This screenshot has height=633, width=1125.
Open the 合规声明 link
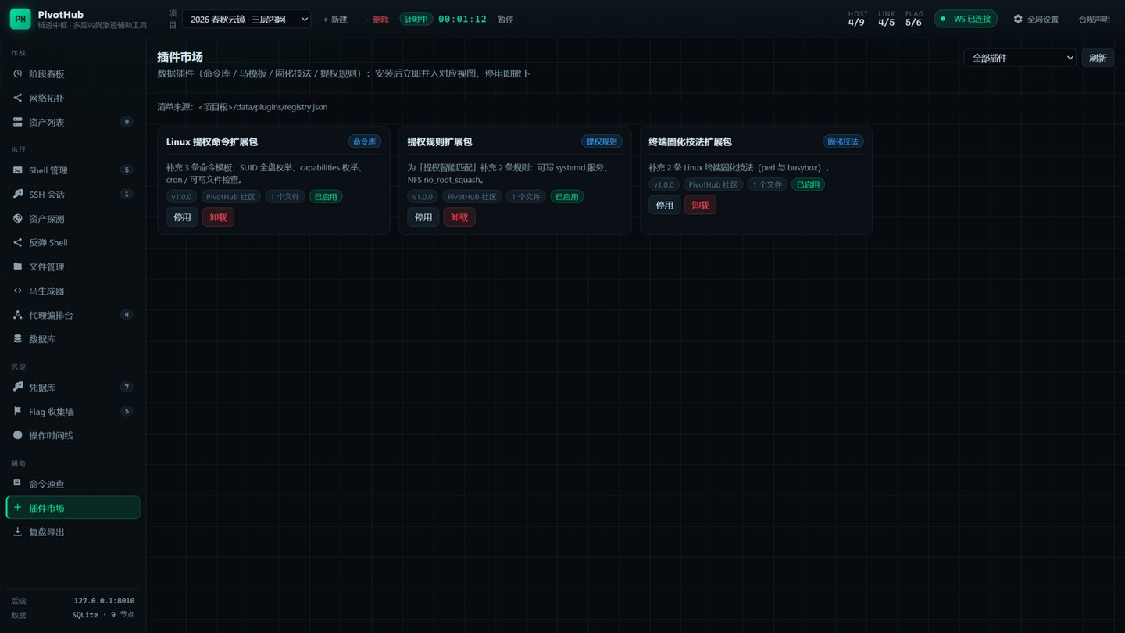[1094, 19]
